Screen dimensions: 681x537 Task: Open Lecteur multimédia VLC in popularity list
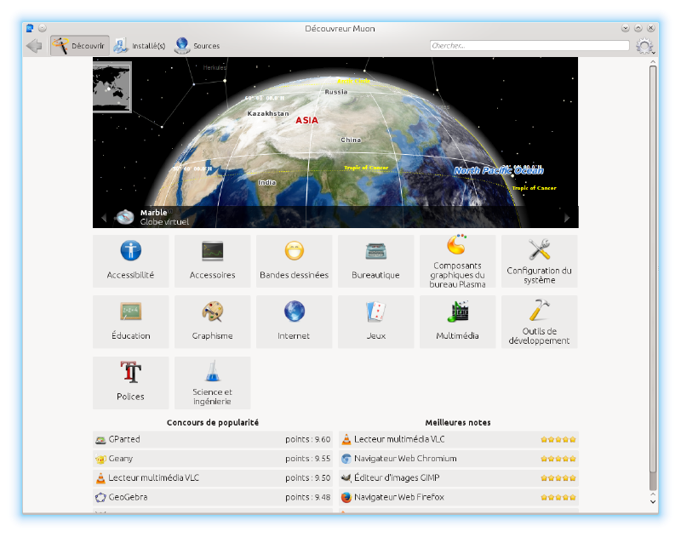212,478
